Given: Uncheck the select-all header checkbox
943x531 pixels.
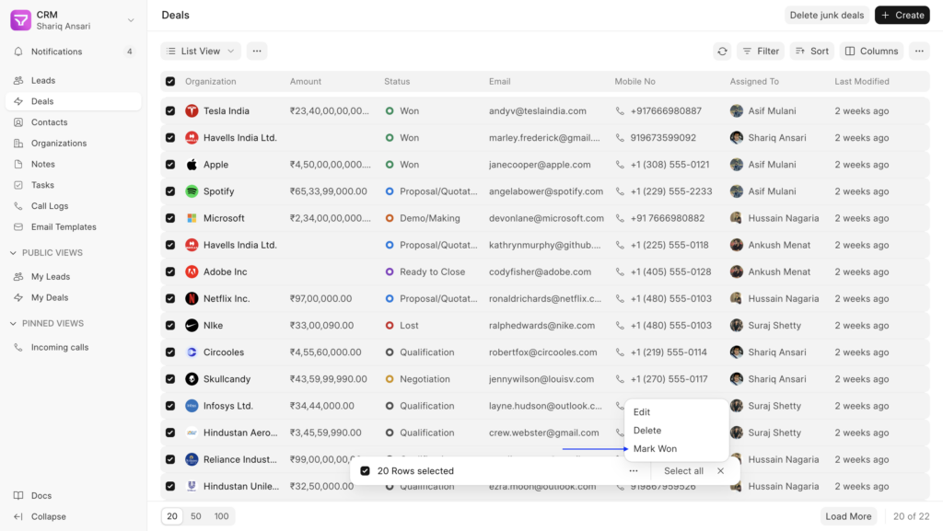Looking at the screenshot, I should [170, 82].
